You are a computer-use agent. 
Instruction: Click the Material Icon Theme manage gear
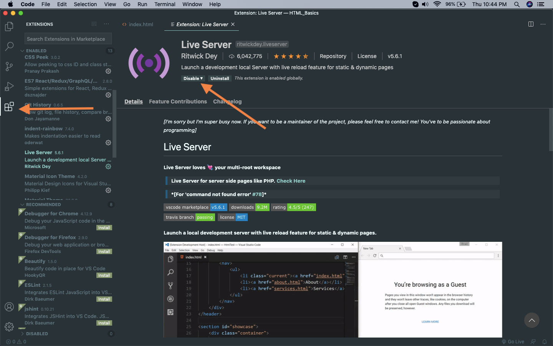pos(108,190)
